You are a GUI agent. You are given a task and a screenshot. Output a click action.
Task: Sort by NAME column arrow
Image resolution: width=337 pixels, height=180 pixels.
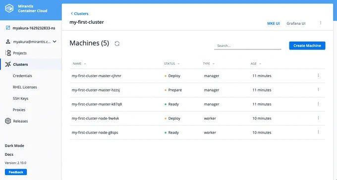(x=85, y=64)
